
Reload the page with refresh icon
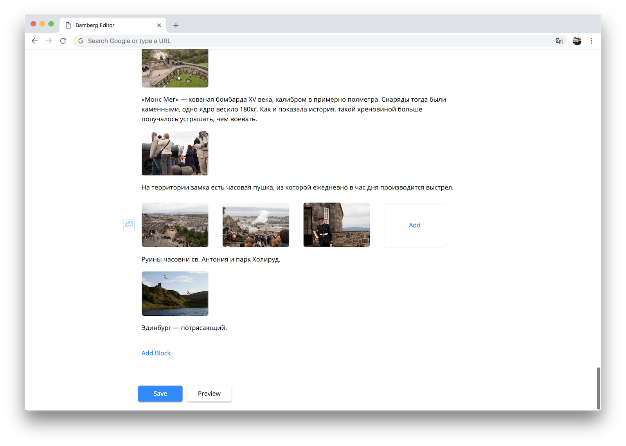click(63, 41)
